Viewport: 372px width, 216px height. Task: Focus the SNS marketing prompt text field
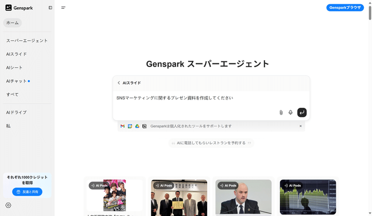point(211,98)
